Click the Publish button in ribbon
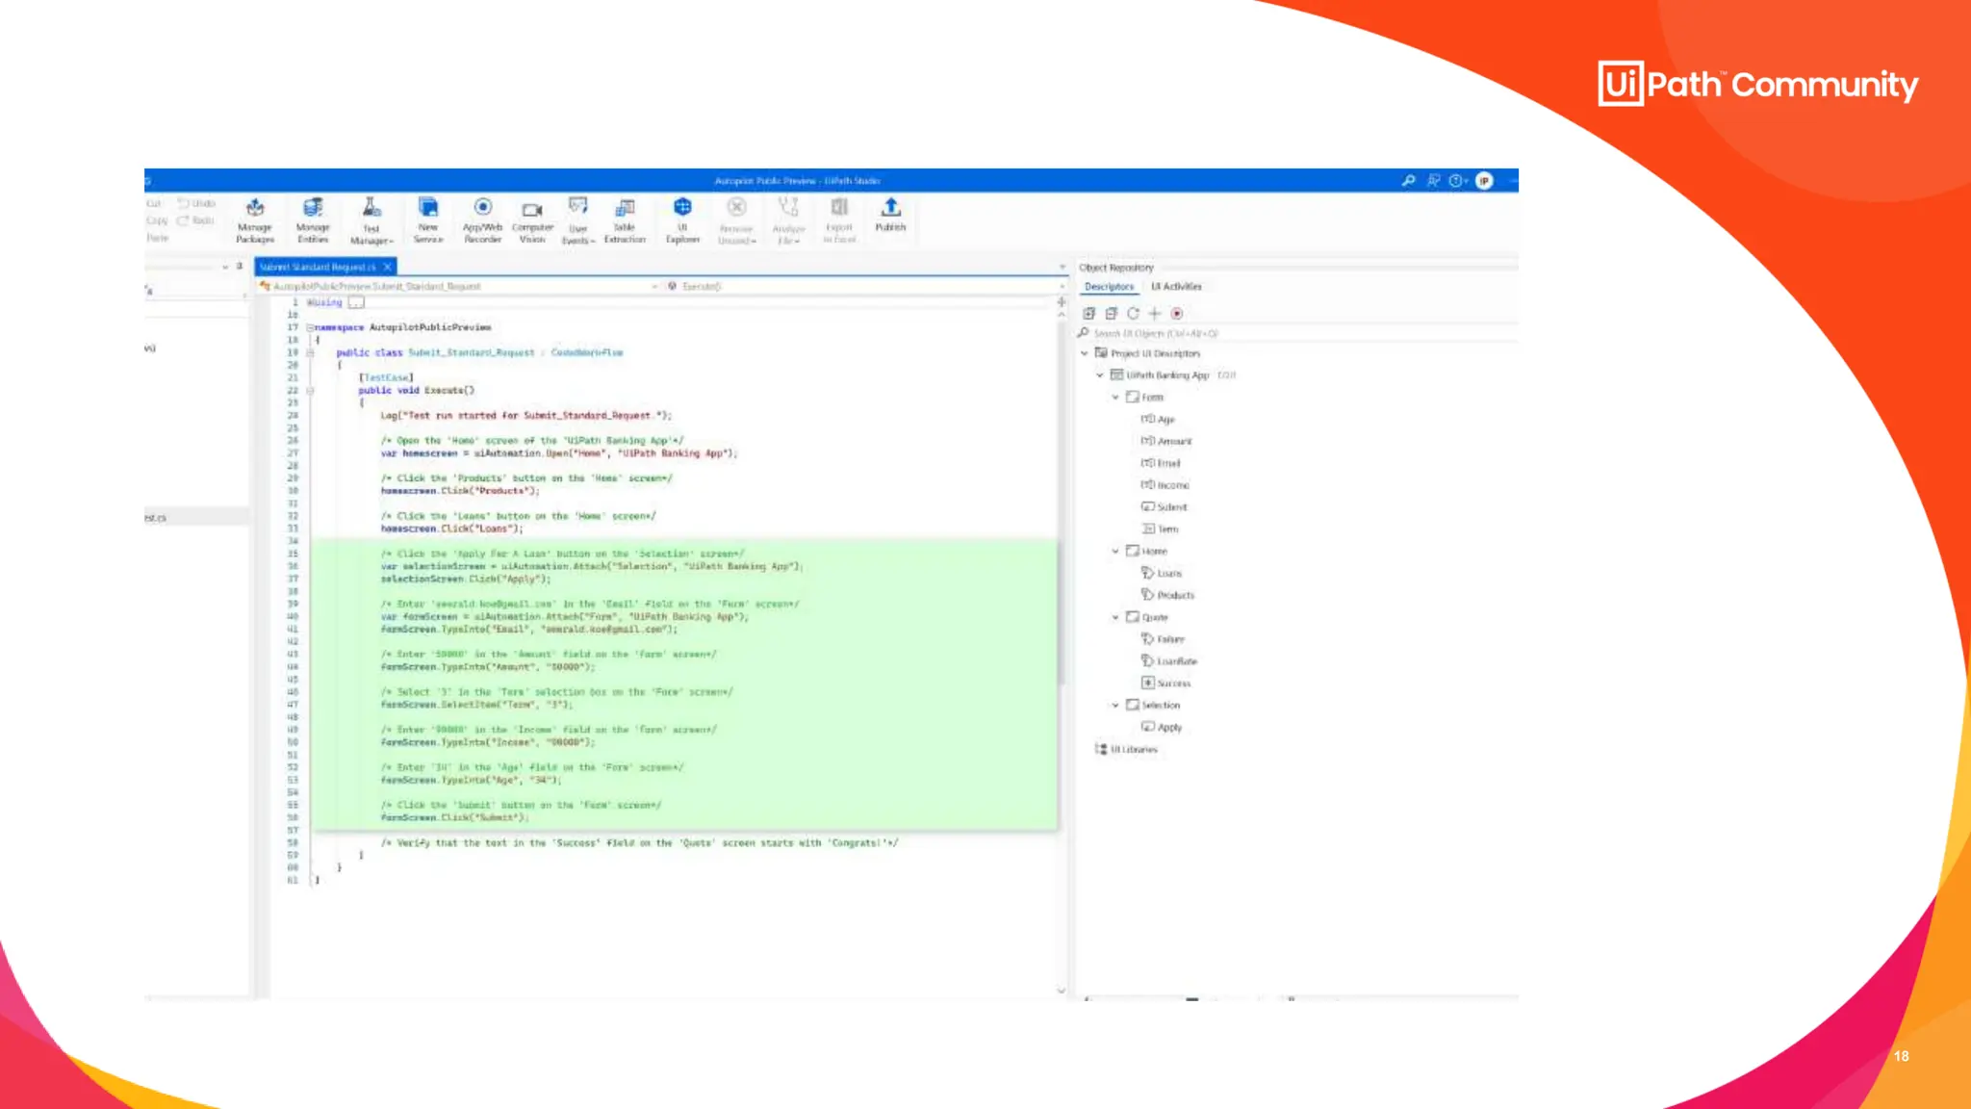The height and width of the screenshot is (1109, 1971). pos(890,214)
